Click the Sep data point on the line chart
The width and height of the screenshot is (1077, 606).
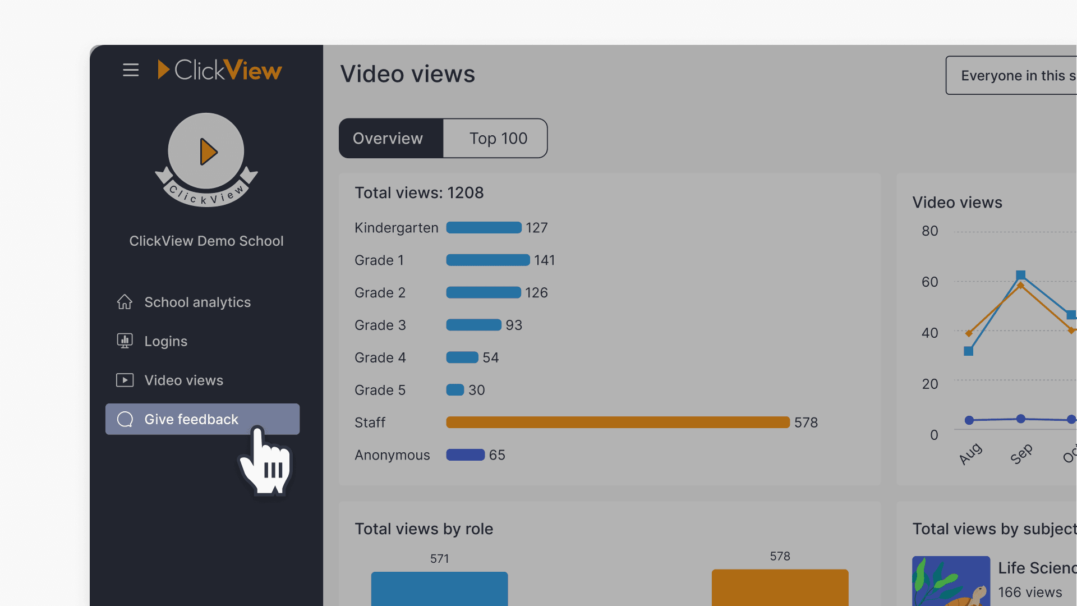click(1020, 275)
